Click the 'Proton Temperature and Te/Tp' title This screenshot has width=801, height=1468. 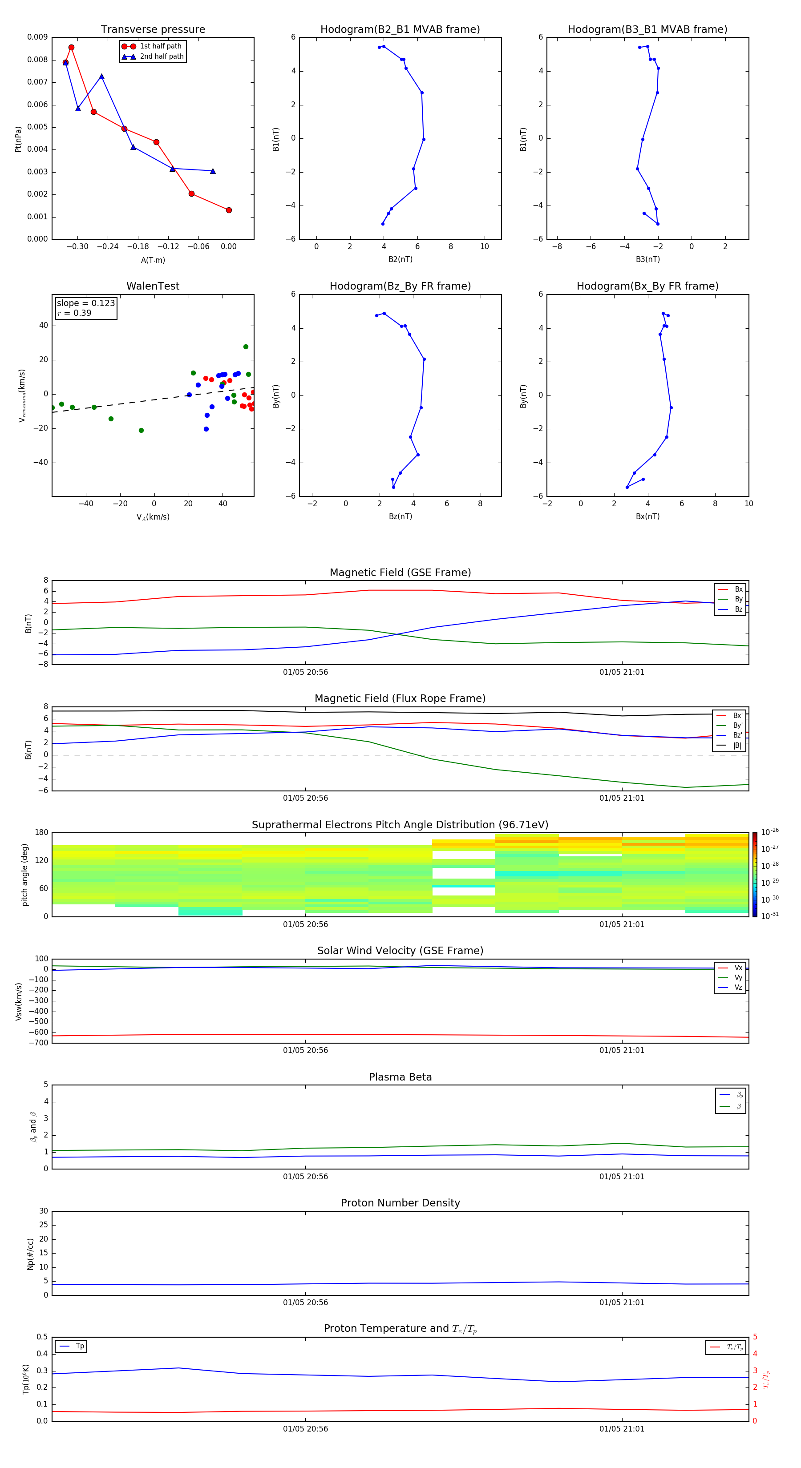[x=400, y=1329]
